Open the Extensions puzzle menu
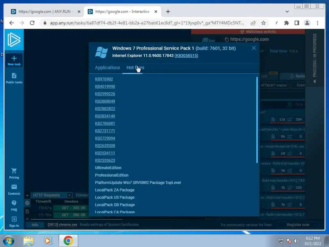 click(x=286, y=23)
